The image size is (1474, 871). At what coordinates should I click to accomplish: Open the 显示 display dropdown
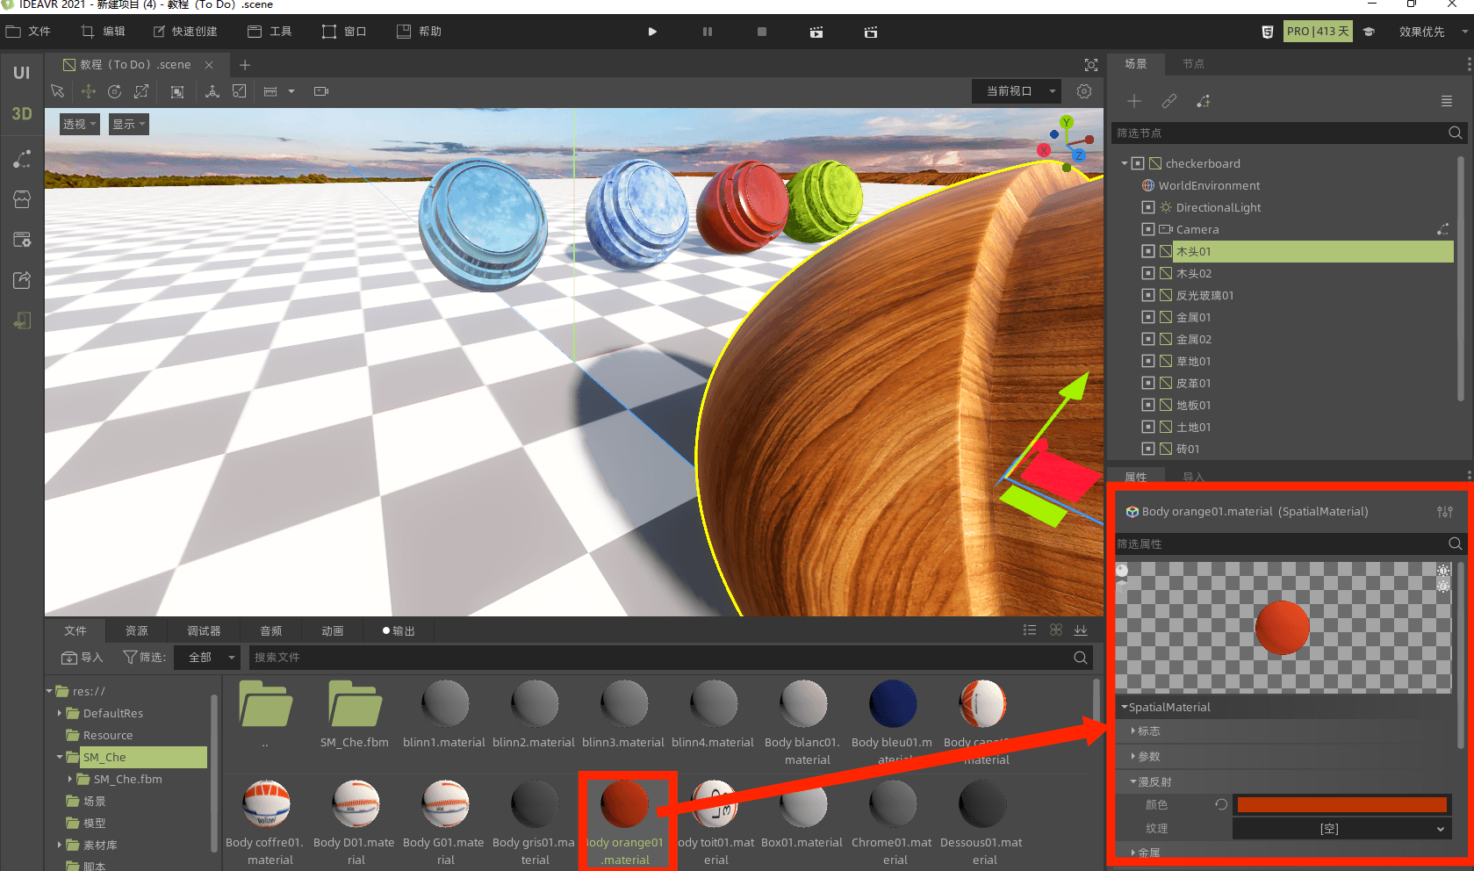[x=128, y=124]
